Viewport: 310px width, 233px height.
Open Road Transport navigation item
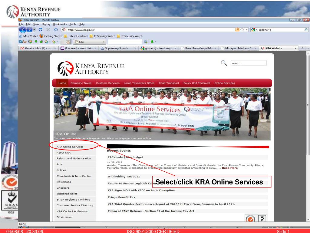(x=169, y=83)
